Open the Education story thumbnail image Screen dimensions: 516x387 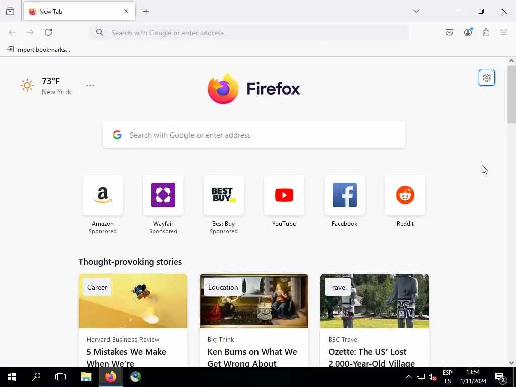point(254,301)
